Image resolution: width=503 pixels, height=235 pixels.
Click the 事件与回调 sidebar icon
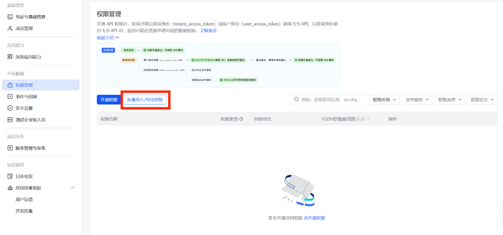[x=10, y=97]
